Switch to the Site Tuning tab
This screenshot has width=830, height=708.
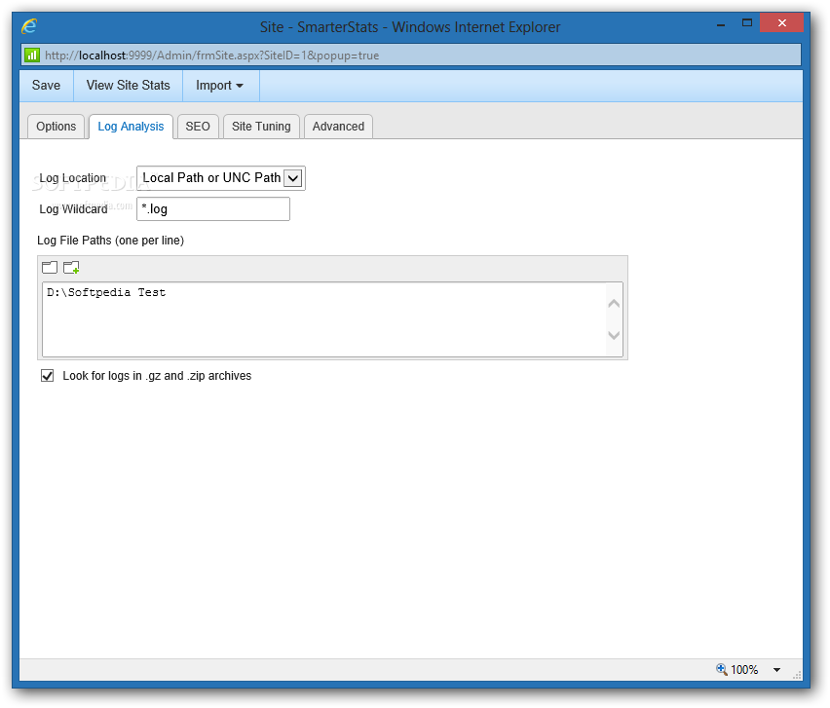tap(261, 127)
